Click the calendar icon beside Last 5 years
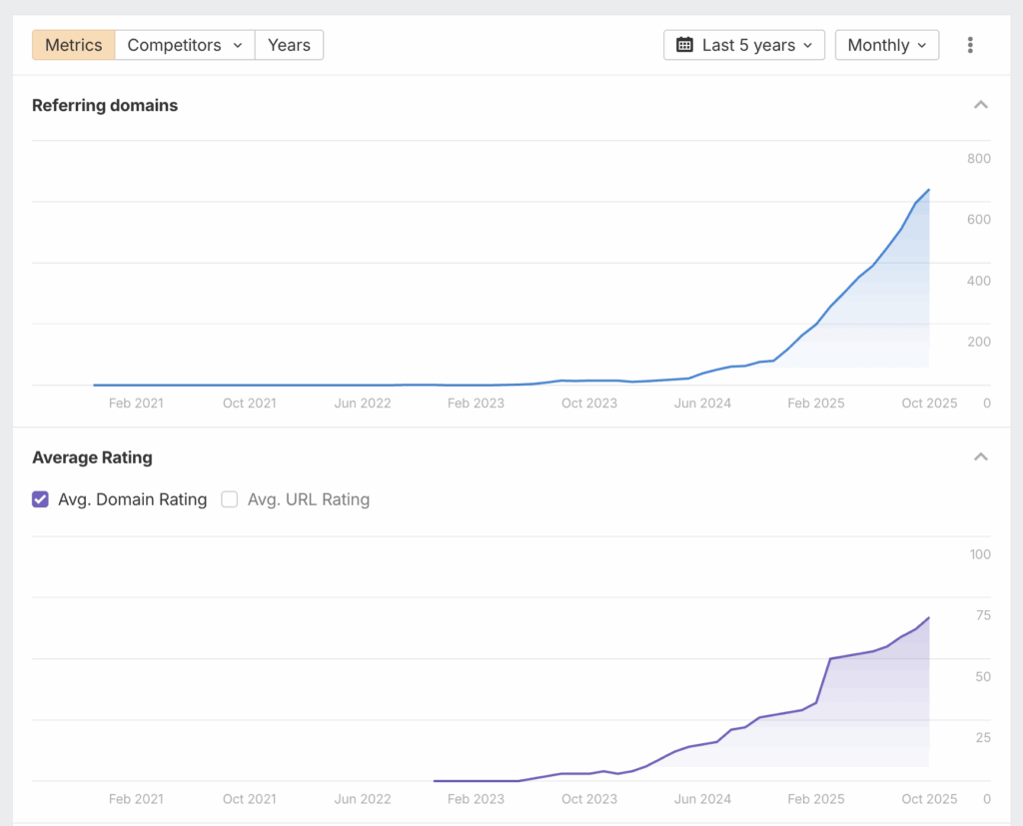 (x=684, y=45)
